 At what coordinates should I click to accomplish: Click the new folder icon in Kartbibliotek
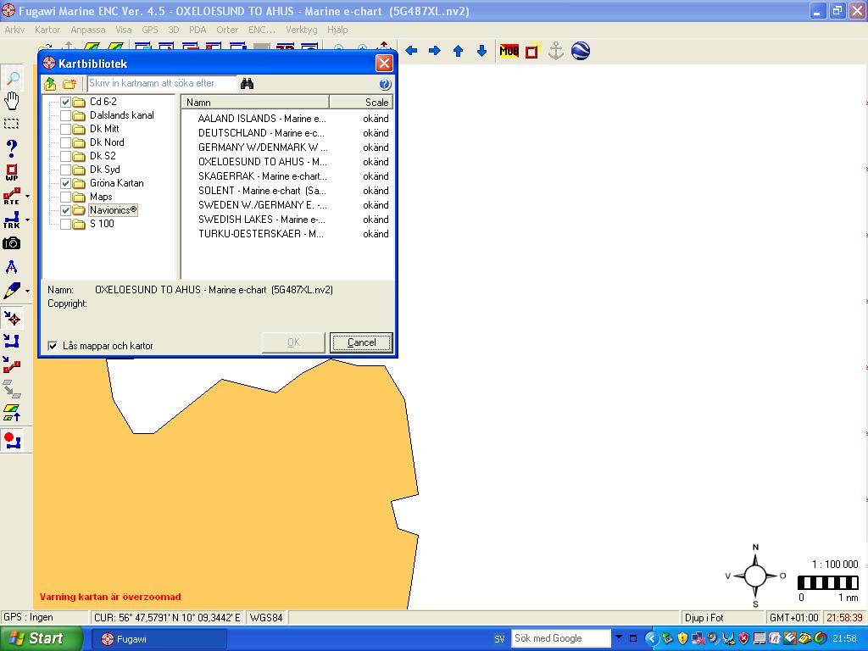click(70, 84)
